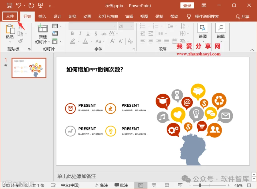This screenshot has width=257, height=189.
Task: Collapse the ribbon using chevron arrow
Action: (252, 50)
